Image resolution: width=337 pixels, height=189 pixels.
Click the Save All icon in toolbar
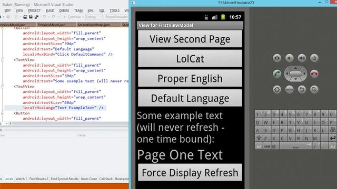[36, 17]
